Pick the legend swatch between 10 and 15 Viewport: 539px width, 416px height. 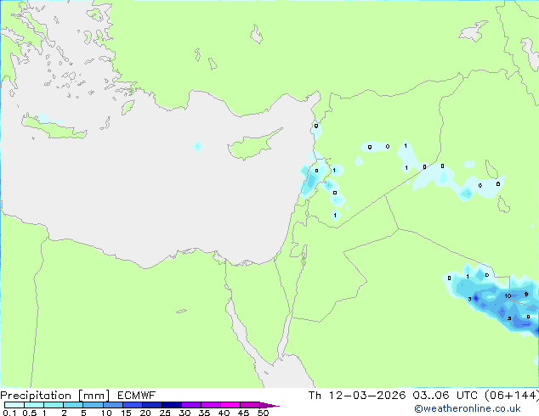pyautogui.click(x=112, y=405)
